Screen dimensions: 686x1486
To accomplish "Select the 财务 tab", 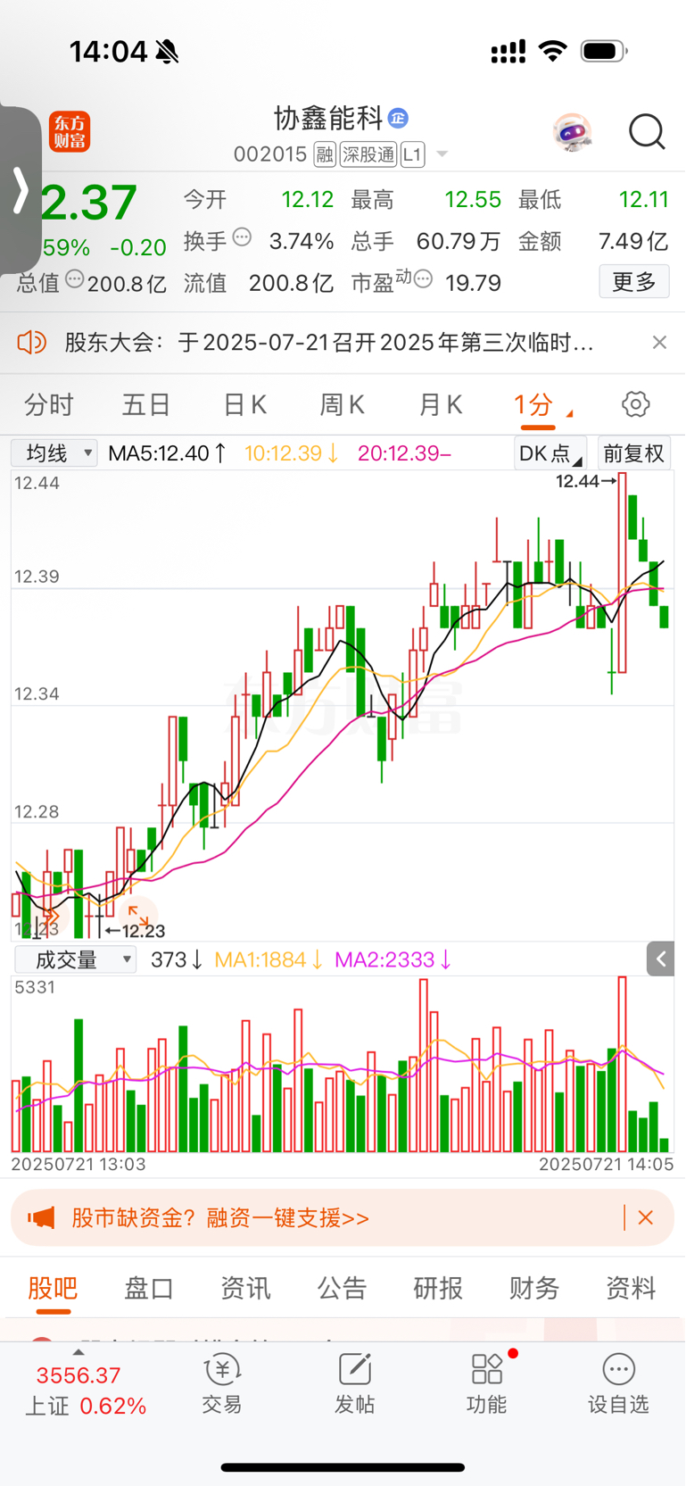I will [534, 1288].
